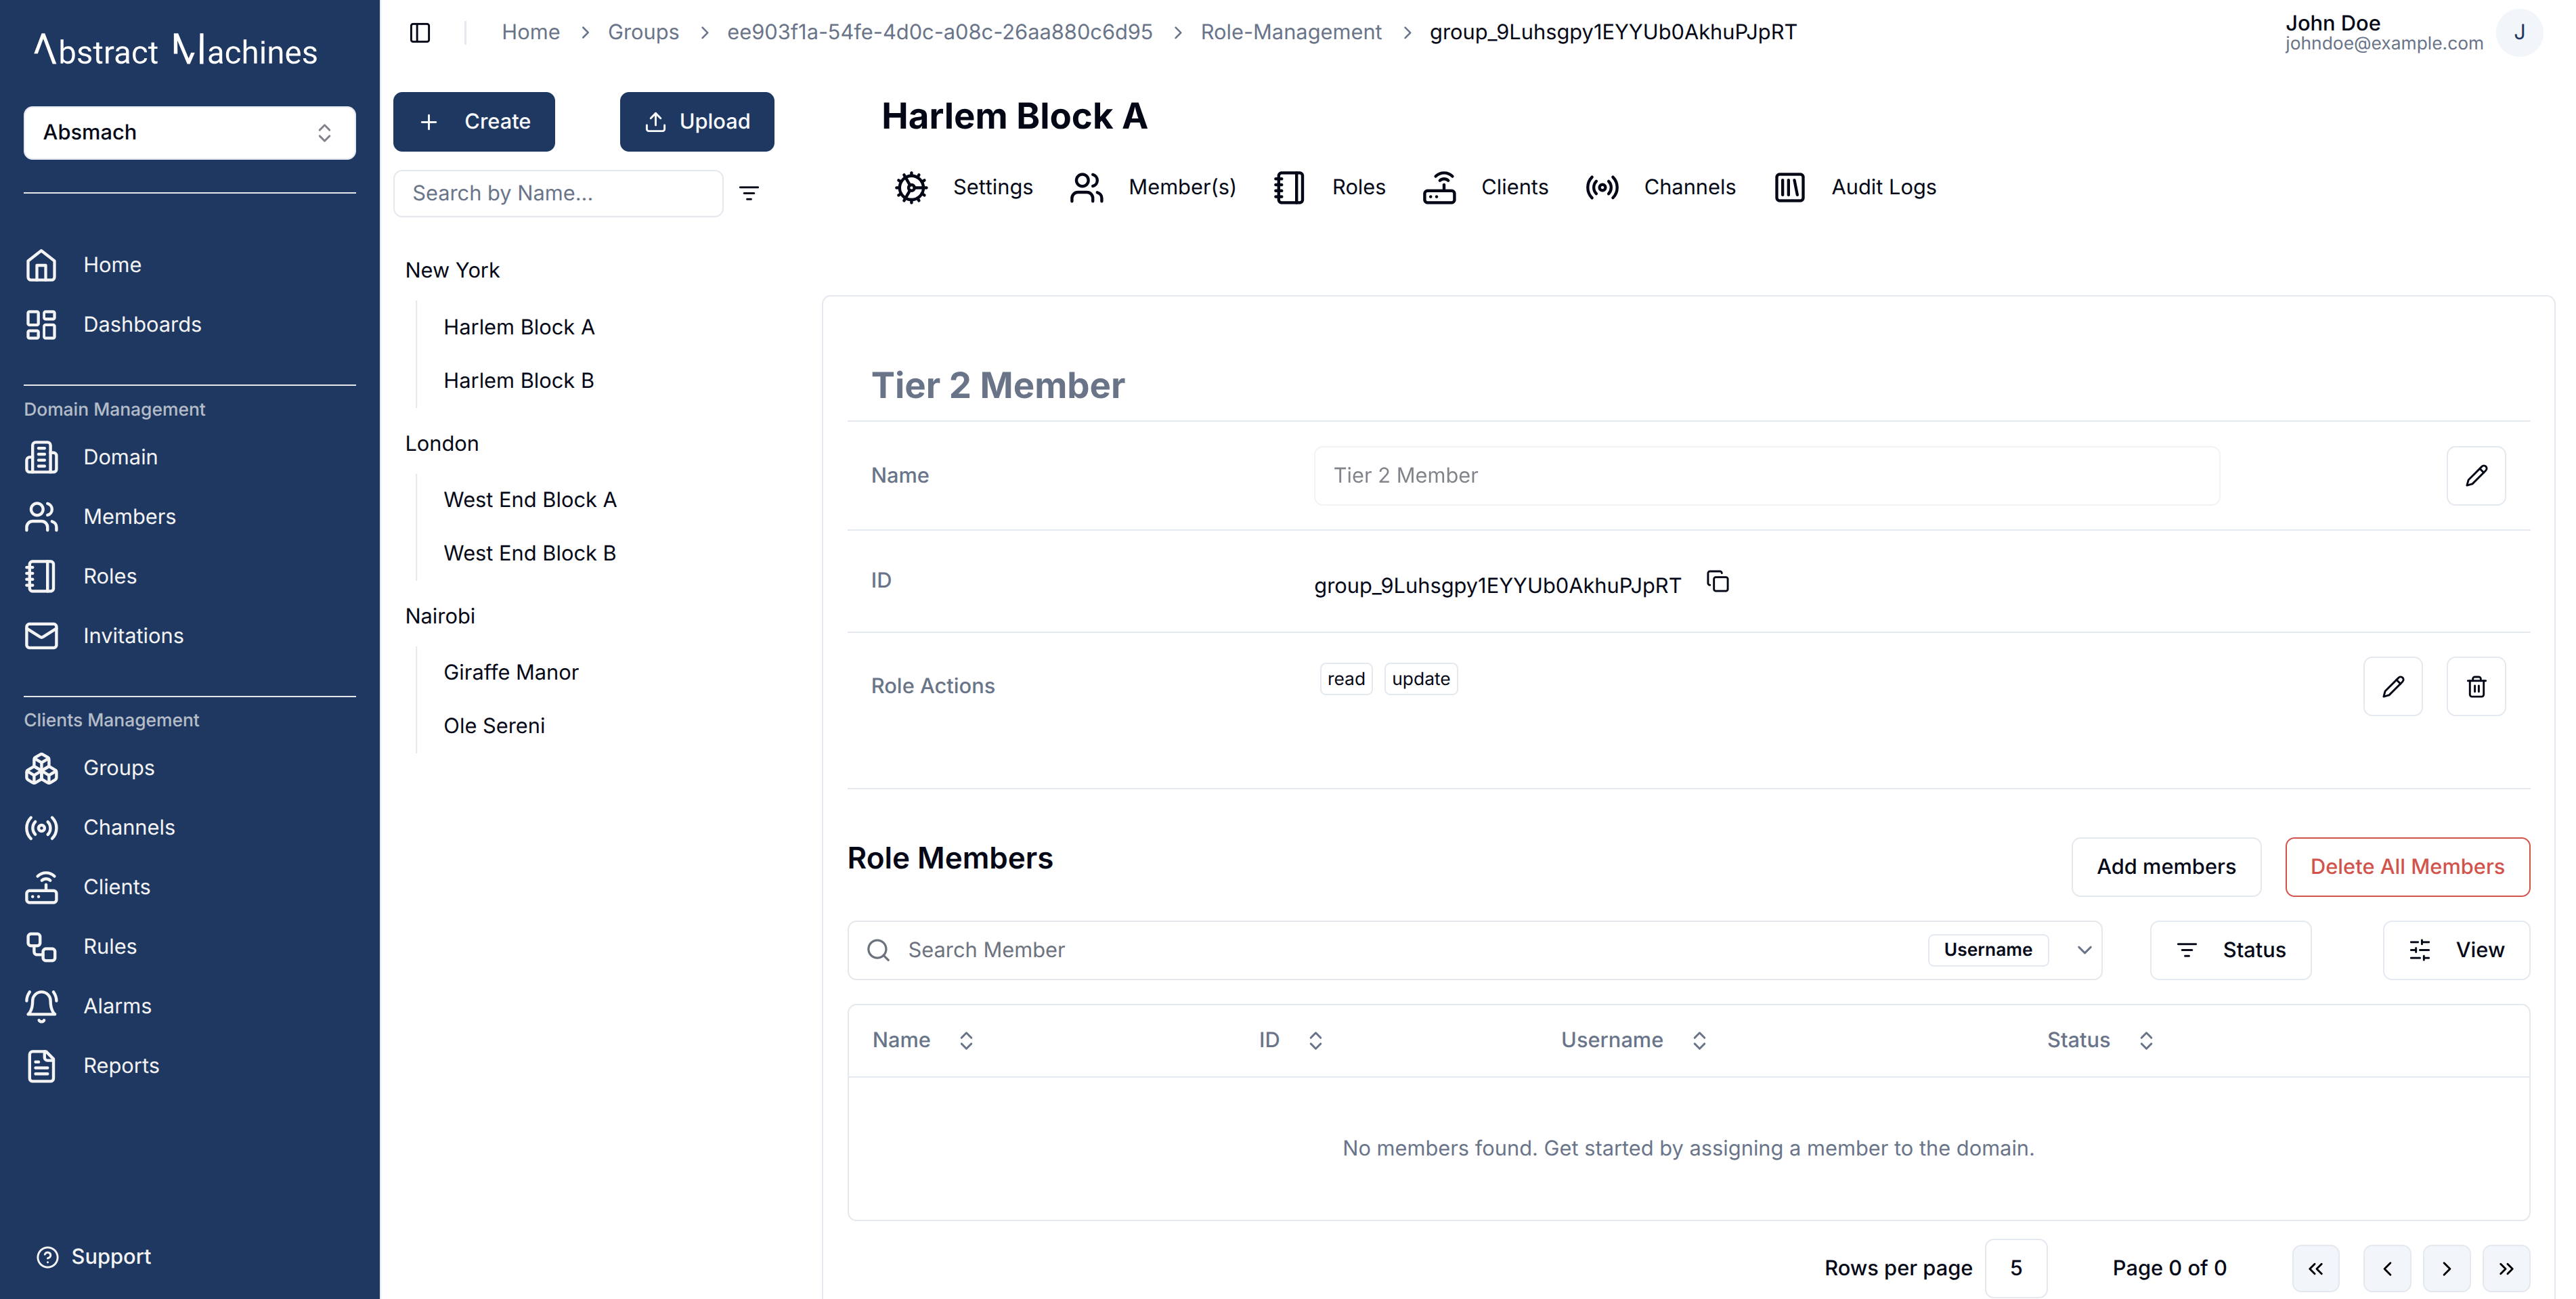Viewport: 2576px width, 1299px height.
Task: Open the Absmach domain switcher
Action: tap(189, 133)
